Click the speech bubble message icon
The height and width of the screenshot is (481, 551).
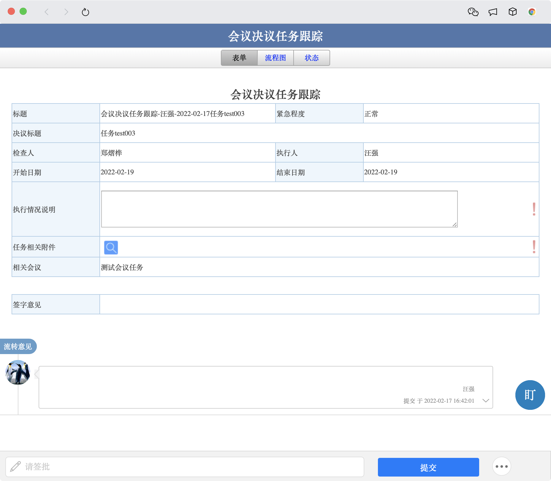click(493, 12)
